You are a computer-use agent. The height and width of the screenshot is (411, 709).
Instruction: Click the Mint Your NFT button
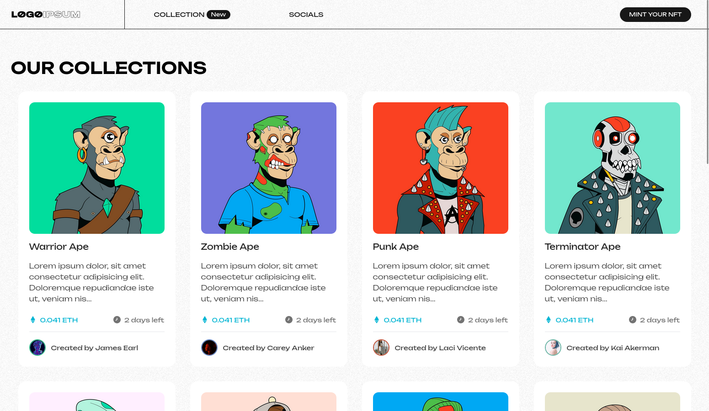coord(655,15)
